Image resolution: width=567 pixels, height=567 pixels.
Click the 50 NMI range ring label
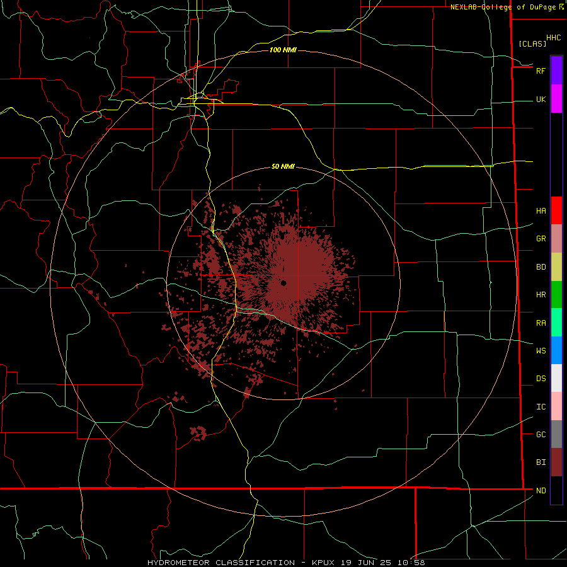pyautogui.click(x=283, y=166)
